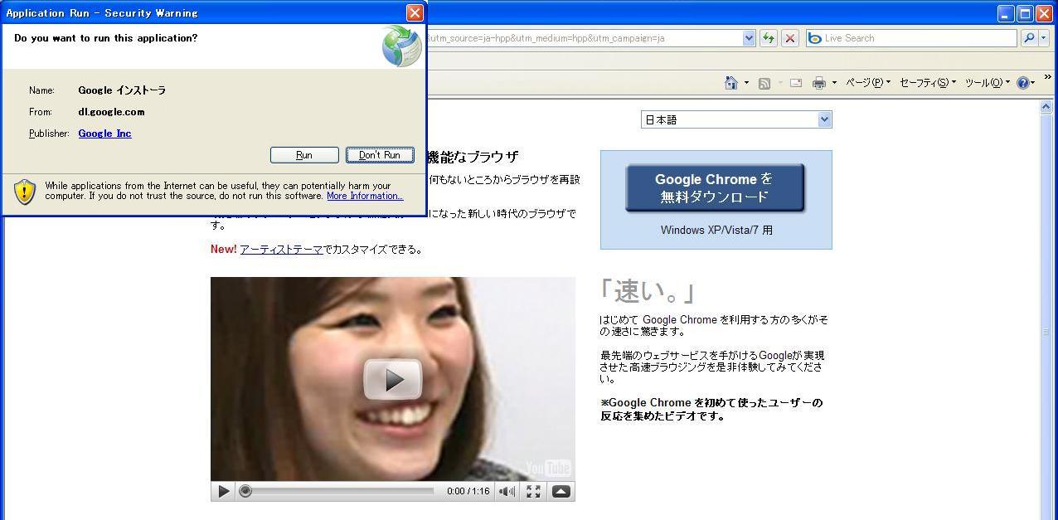Click the Run button in security warning
Image resolution: width=1058 pixels, height=520 pixels.
click(304, 155)
